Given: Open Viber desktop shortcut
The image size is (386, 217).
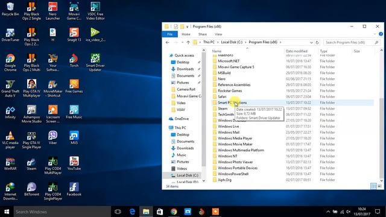Looking at the screenshot, I should 52,138.
